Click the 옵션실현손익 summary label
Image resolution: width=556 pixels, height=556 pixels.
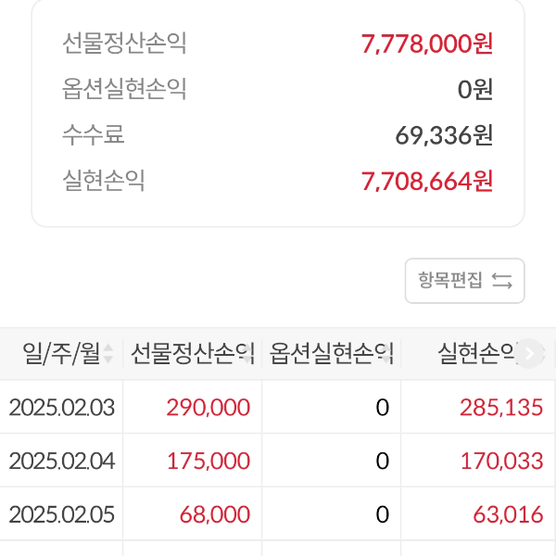(124, 89)
